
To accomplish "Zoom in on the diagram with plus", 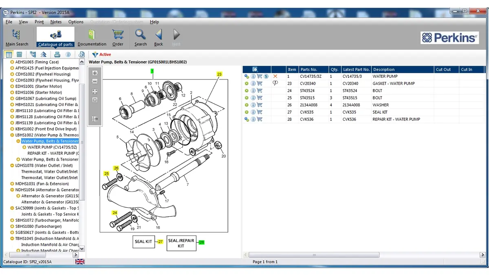I will click(95, 73).
